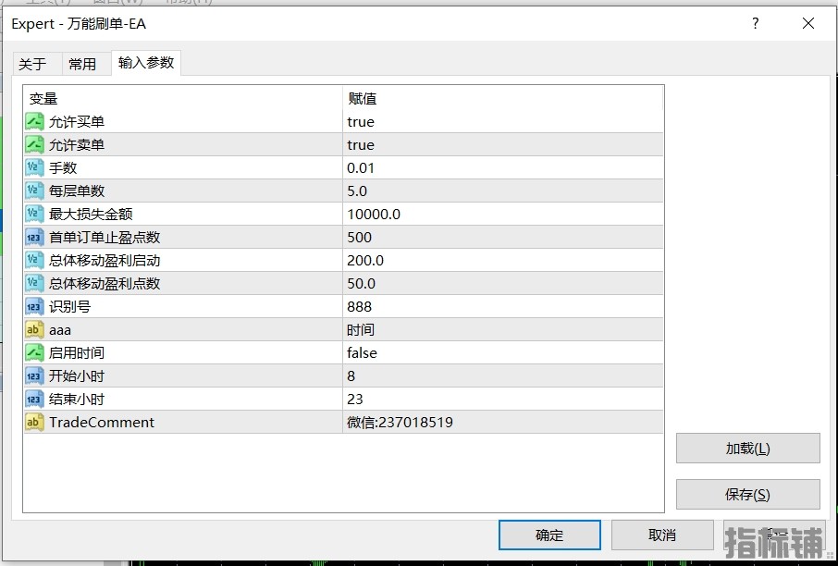
Task: Click the string icon beside aaa
Action: pyautogui.click(x=34, y=330)
